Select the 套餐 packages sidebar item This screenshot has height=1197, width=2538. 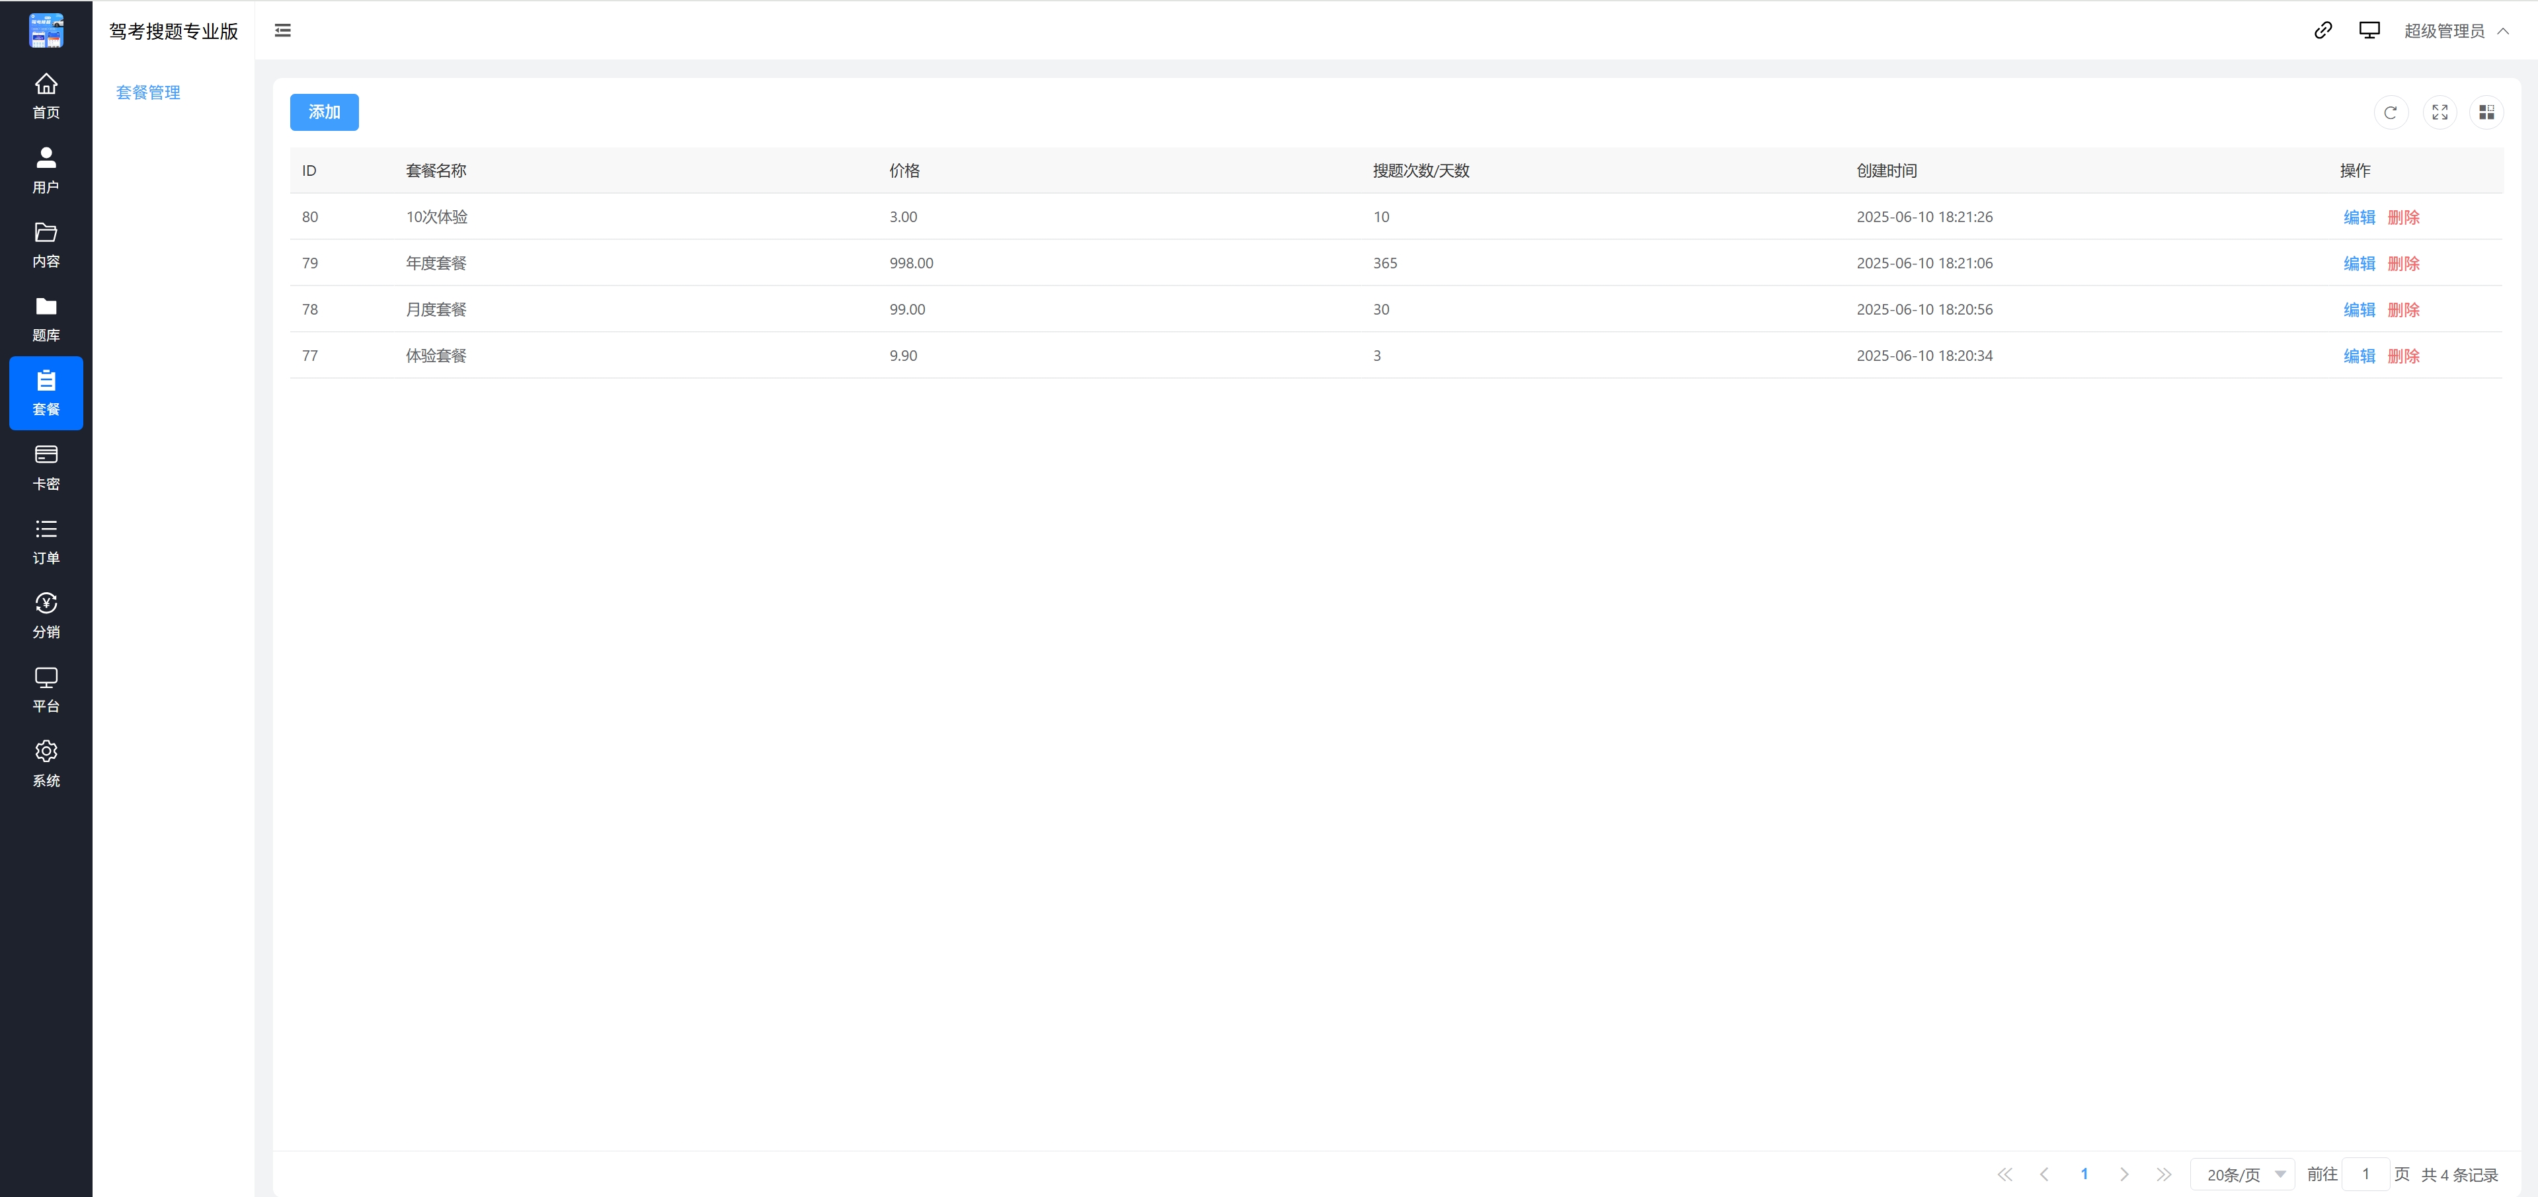pyautogui.click(x=46, y=393)
